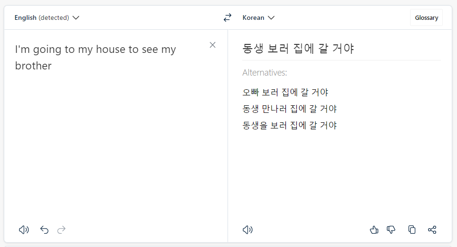Image resolution: width=457 pixels, height=247 pixels.
Task: Open the English (detected) language dropdown
Action: 47,17
